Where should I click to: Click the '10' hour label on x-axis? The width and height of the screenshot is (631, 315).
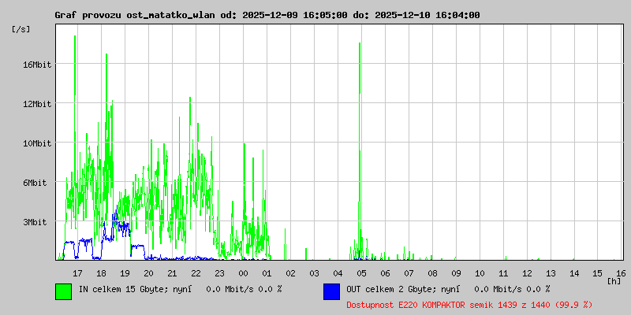pyautogui.click(x=480, y=273)
